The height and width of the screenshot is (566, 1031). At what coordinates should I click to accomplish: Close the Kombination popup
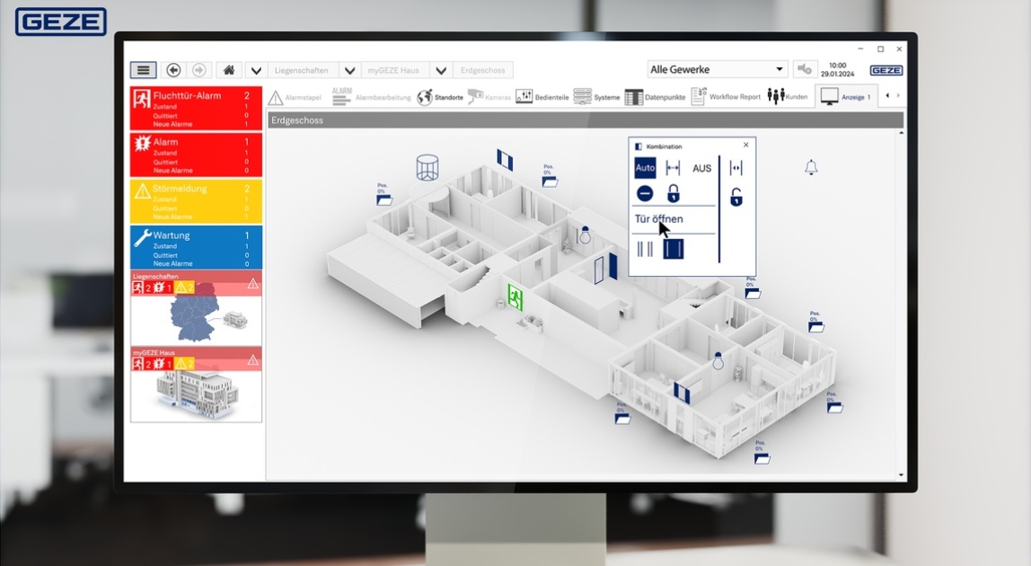click(x=745, y=145)
